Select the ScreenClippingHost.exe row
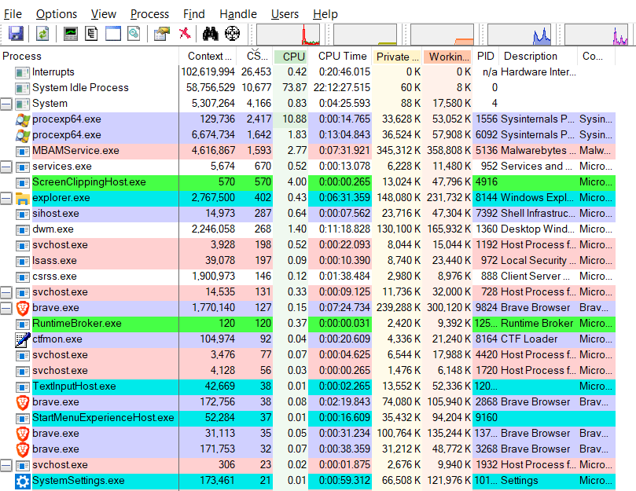 tap(307, 182)
